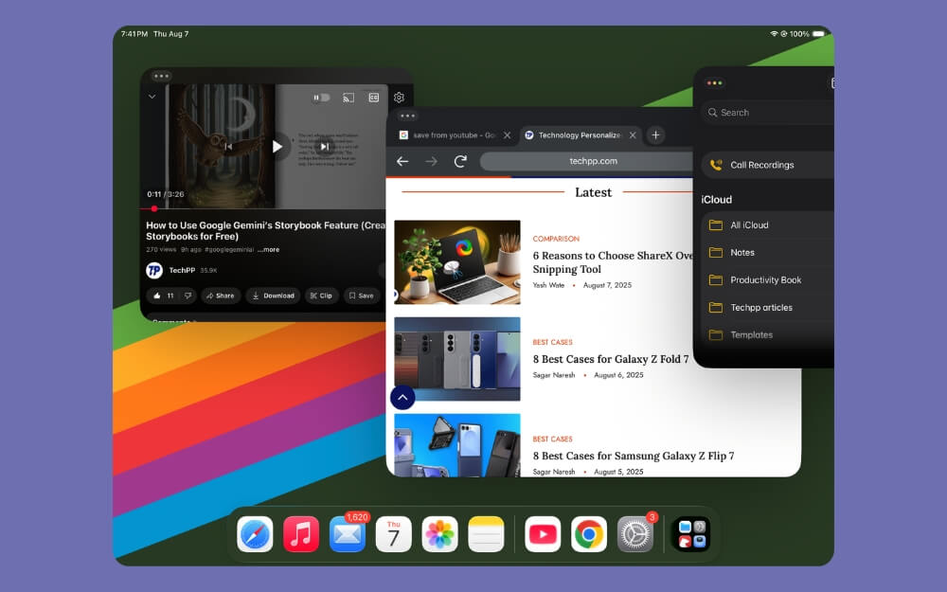This screenshot has height=592, width=947.
Task: Click the video title text
Action: click(x=266, y=231)
